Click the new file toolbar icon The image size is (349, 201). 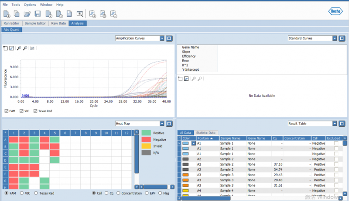click(7, 14)
